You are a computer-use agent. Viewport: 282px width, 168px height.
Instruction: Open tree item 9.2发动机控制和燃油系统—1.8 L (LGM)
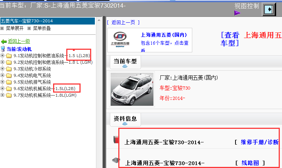pyautogui.click(x=53, y=62)
